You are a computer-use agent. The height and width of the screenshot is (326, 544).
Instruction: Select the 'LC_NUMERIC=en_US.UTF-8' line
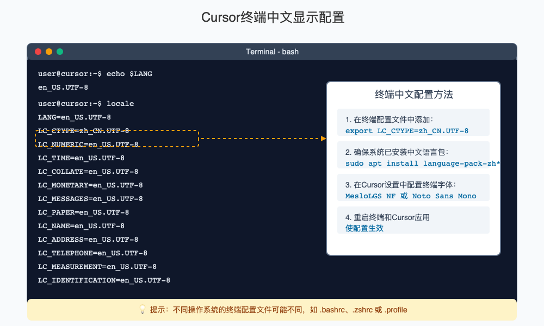point(88,145)
